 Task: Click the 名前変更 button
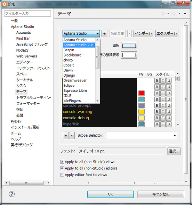pos(117,34)
